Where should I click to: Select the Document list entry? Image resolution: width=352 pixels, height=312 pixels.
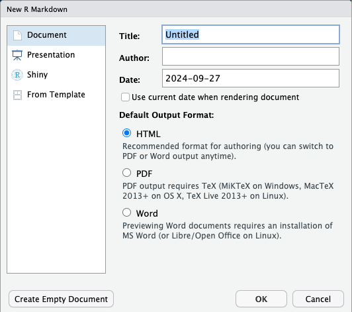click(56, 36)
